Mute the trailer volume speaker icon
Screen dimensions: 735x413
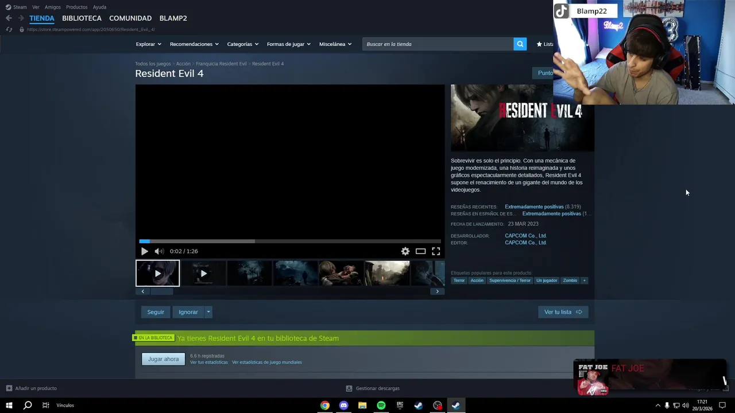[x=159, y=251]
